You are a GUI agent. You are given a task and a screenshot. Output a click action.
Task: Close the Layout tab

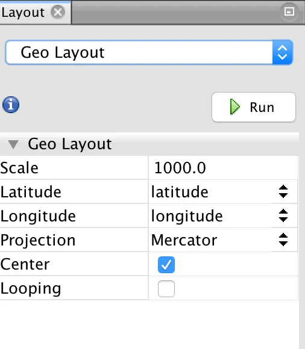point(58,12)
